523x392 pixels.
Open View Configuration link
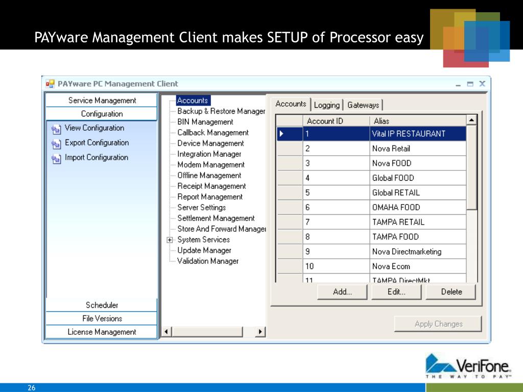pyautogui.click(x=94, y=128)
